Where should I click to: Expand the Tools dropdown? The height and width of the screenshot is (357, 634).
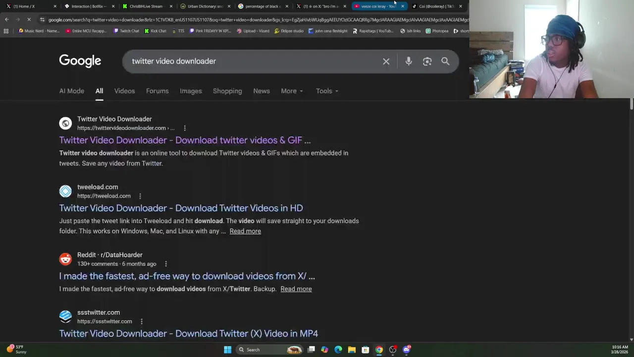point(327,91)
